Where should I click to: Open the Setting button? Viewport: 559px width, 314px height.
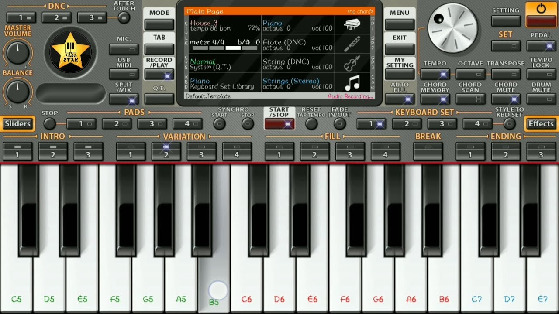point(506,21)
